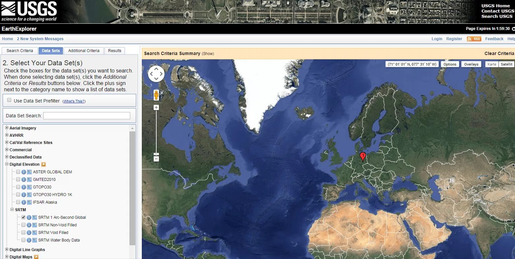Viewport: 515px width, 259px height.
Task: Expand the Cal/Val Reference Sites category
Action: pyautogui.click(x=7, y=142)
